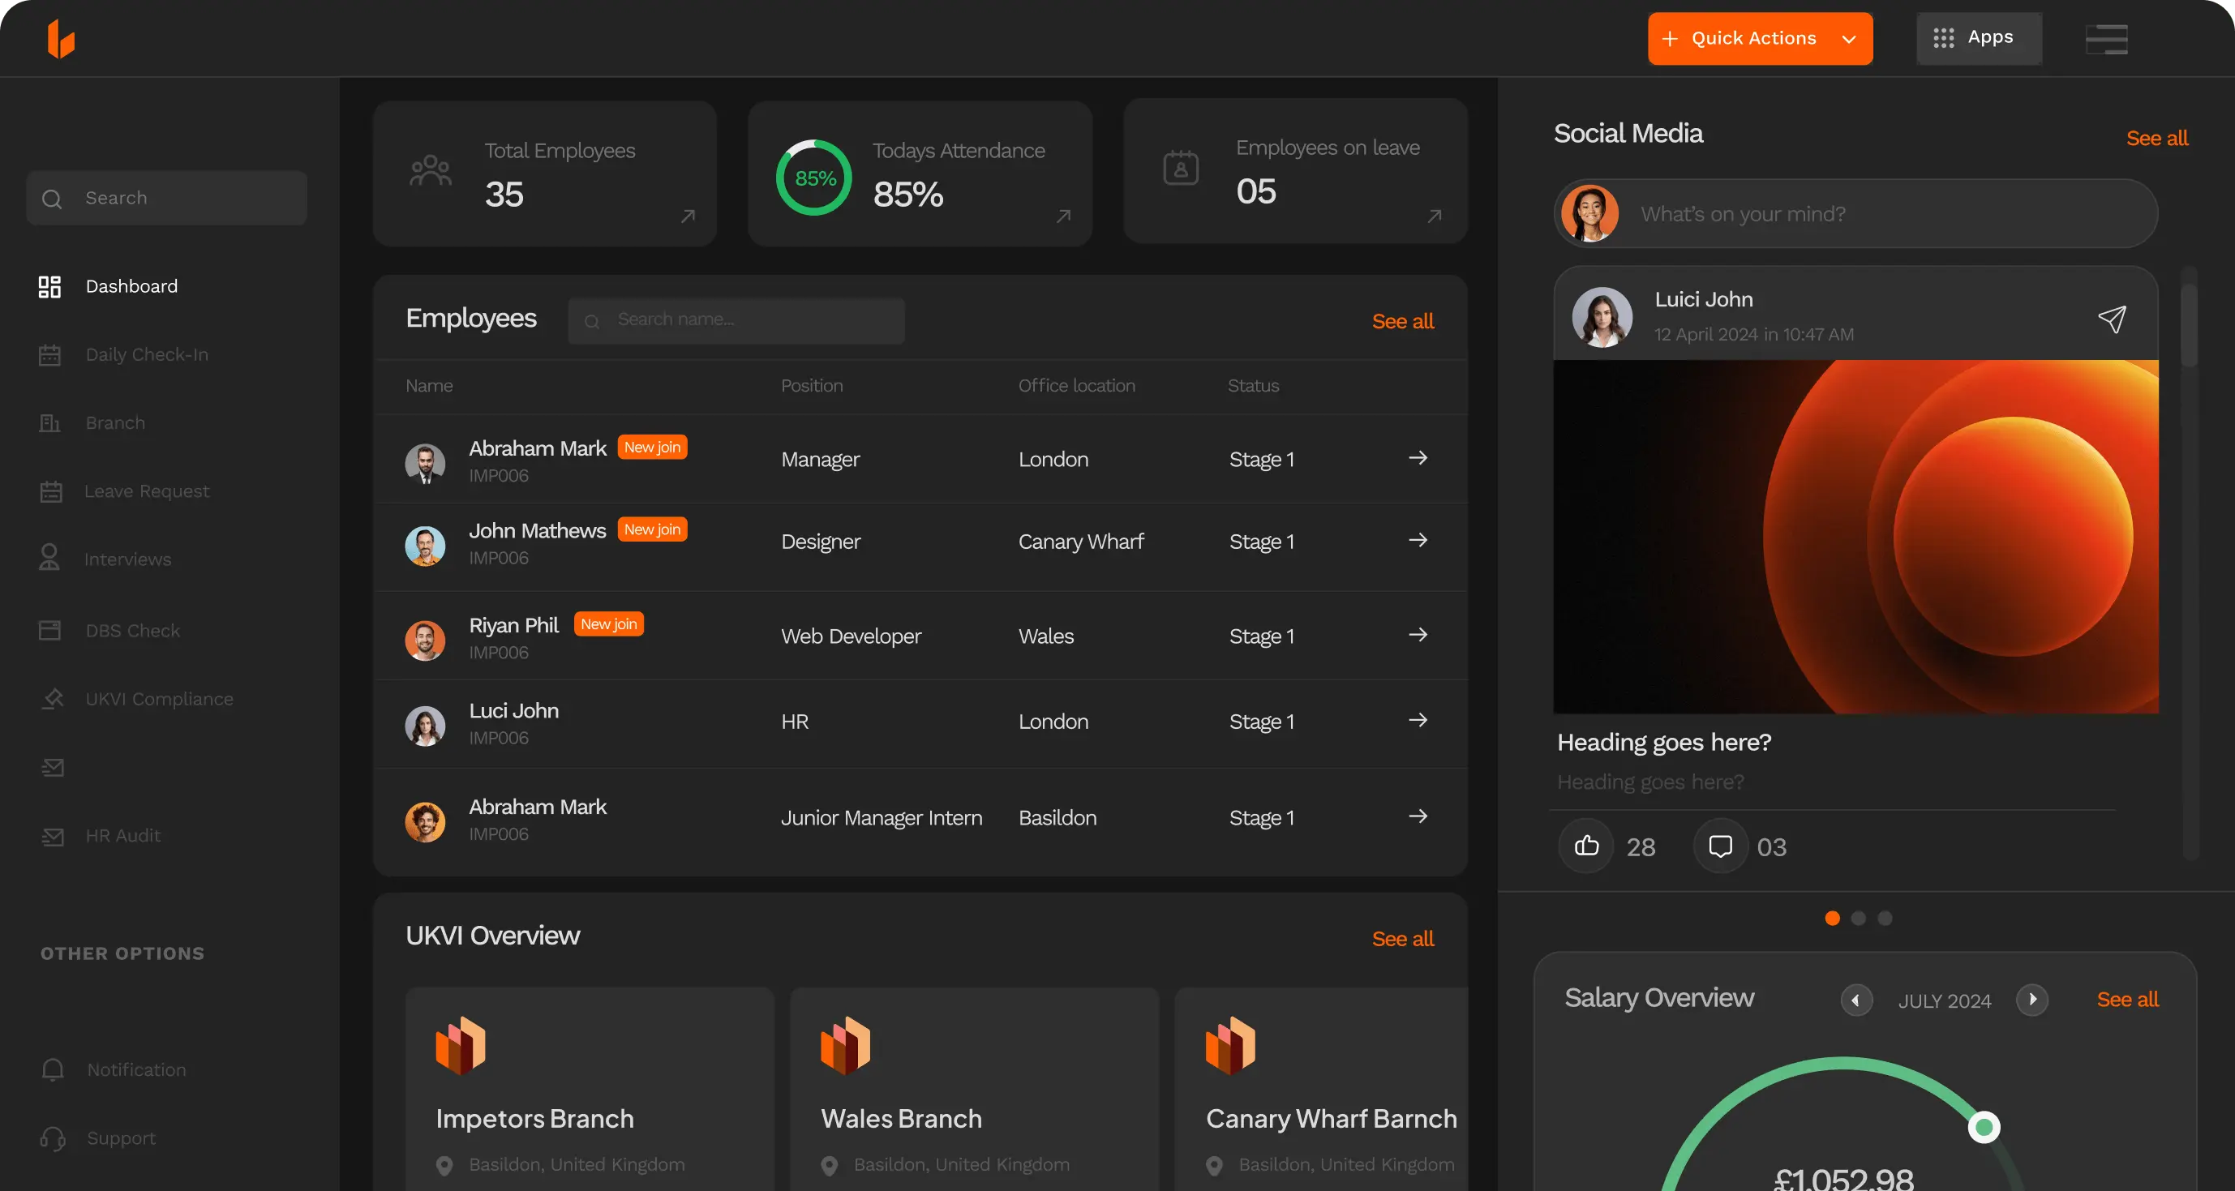Click What's on your mind input
The image size is (2235, 1191).
1855,213
